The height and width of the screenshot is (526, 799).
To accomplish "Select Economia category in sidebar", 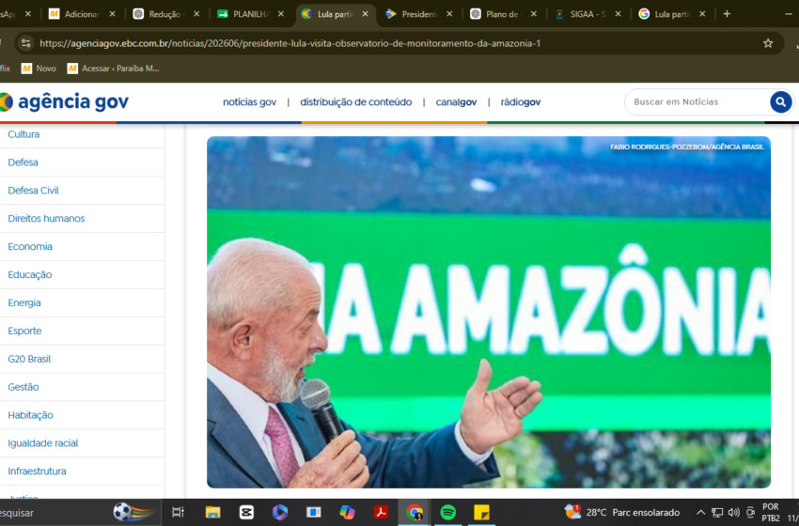I will 30,246.
